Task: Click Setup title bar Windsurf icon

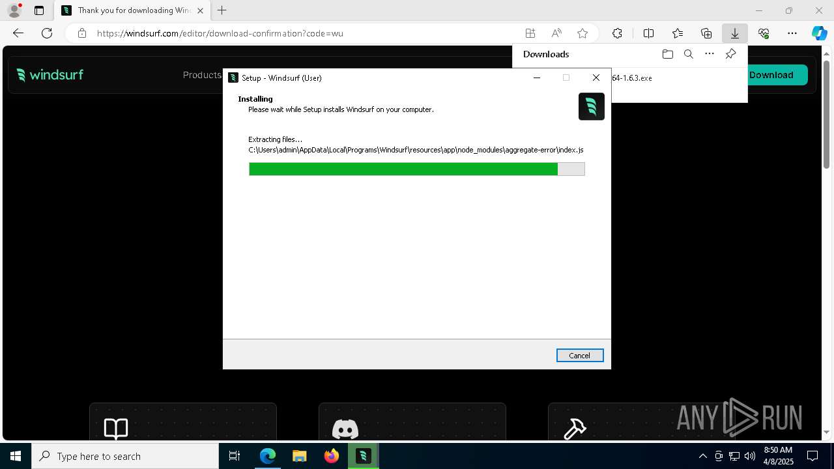Action: [233, 78]
